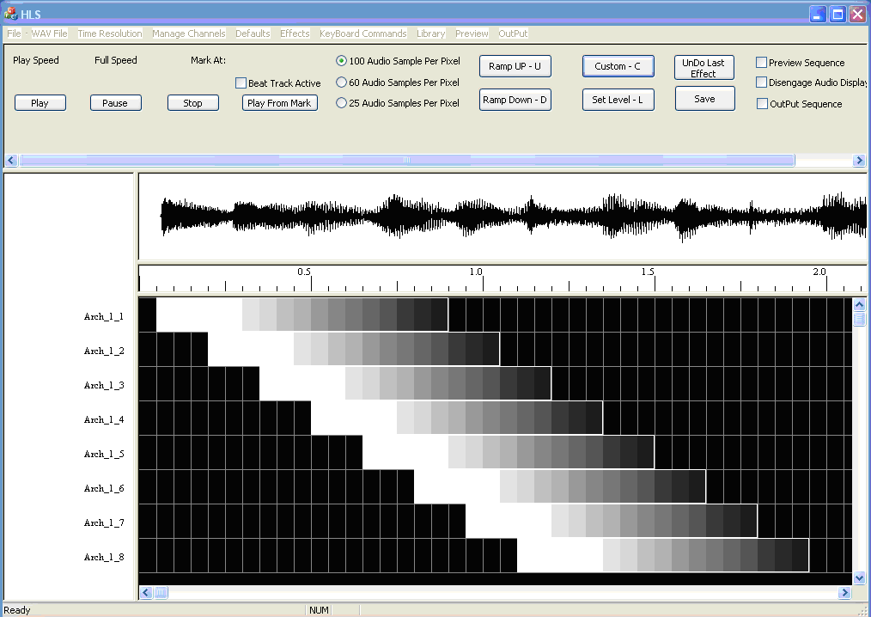Select the Arch_1_6 channel label
The height and width of the screenshot is (617, 871).
104,489
